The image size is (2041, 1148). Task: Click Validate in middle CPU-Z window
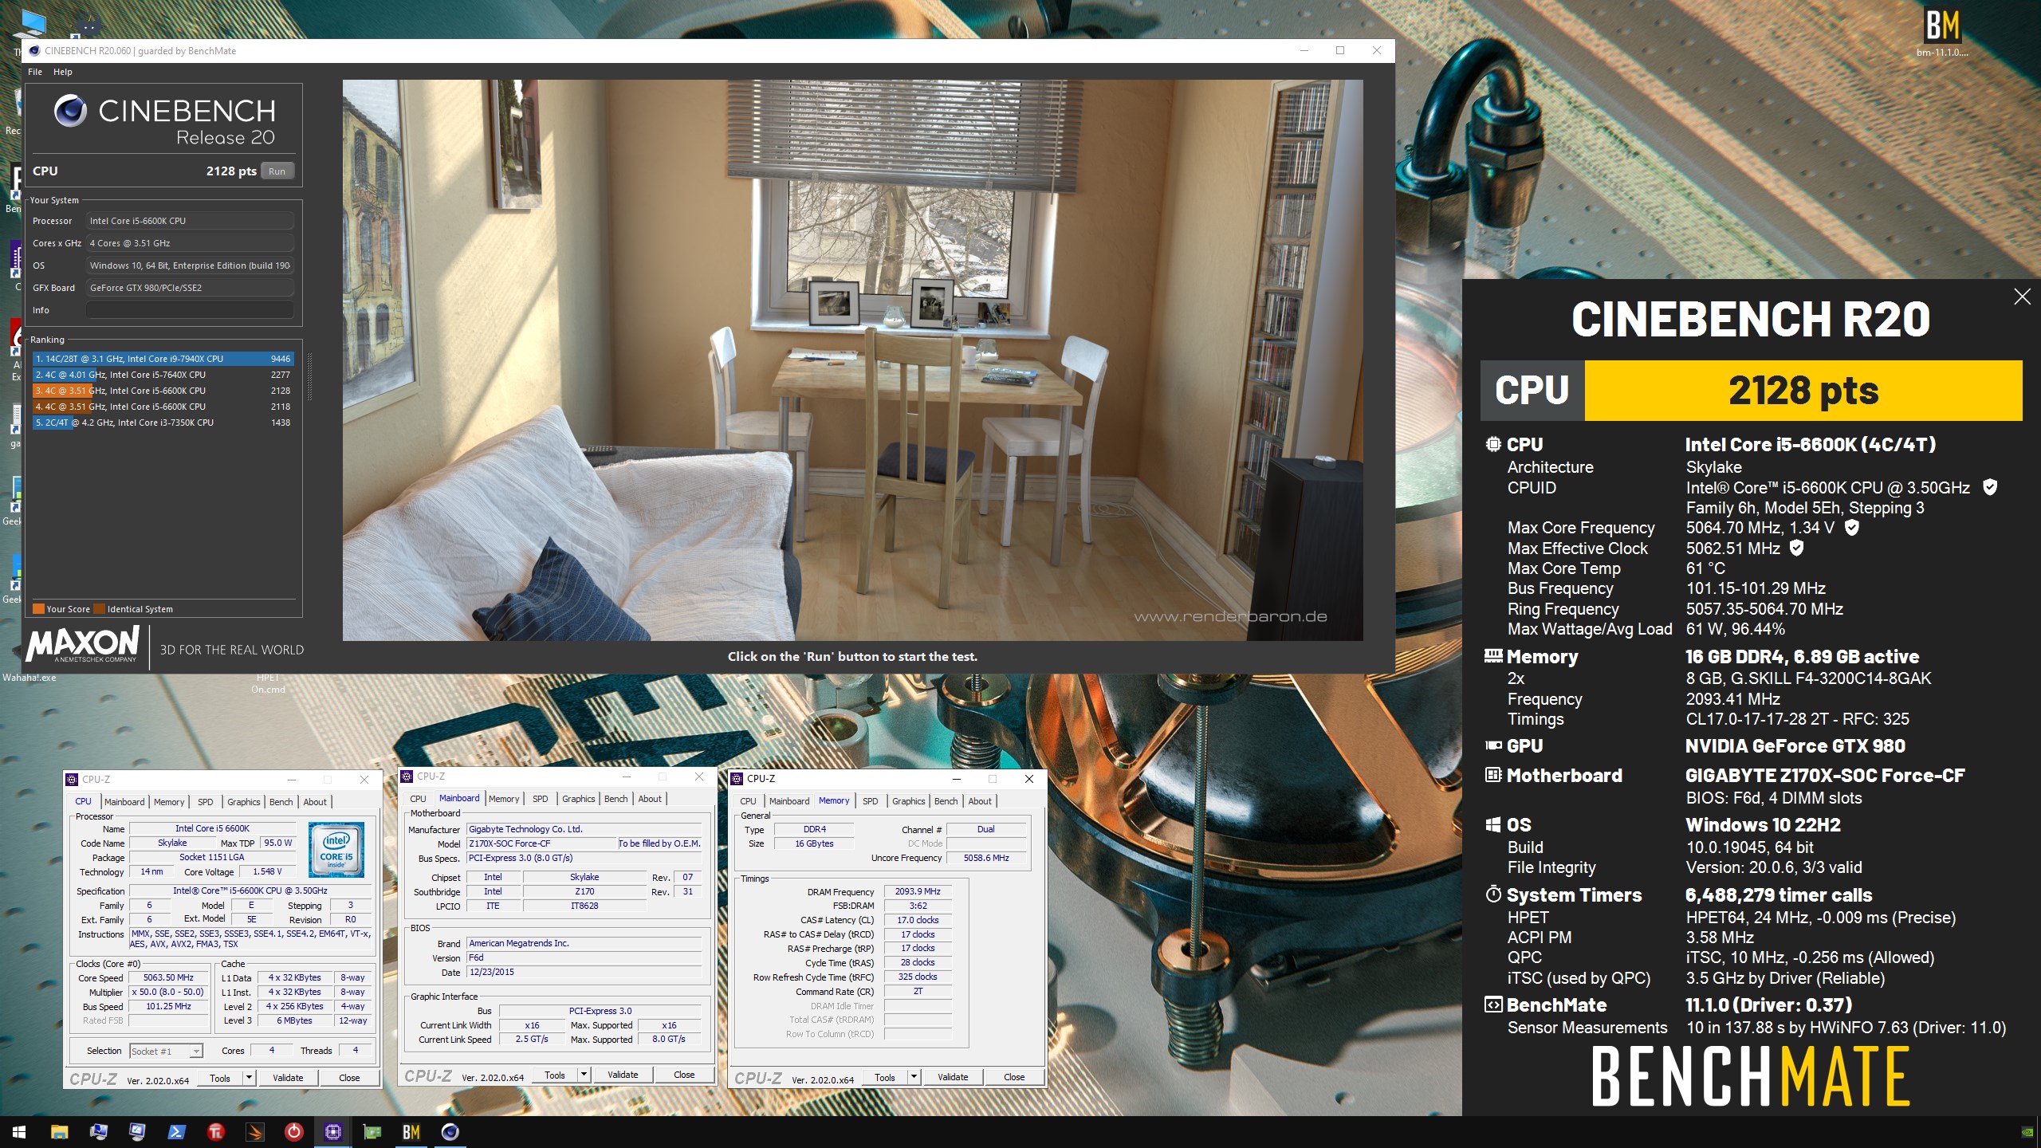[x=623, y=1075]
